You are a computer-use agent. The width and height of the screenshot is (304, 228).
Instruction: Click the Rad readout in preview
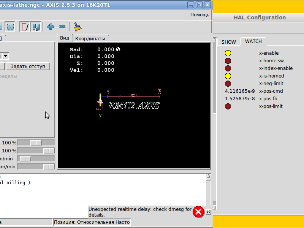pos(92,50)
